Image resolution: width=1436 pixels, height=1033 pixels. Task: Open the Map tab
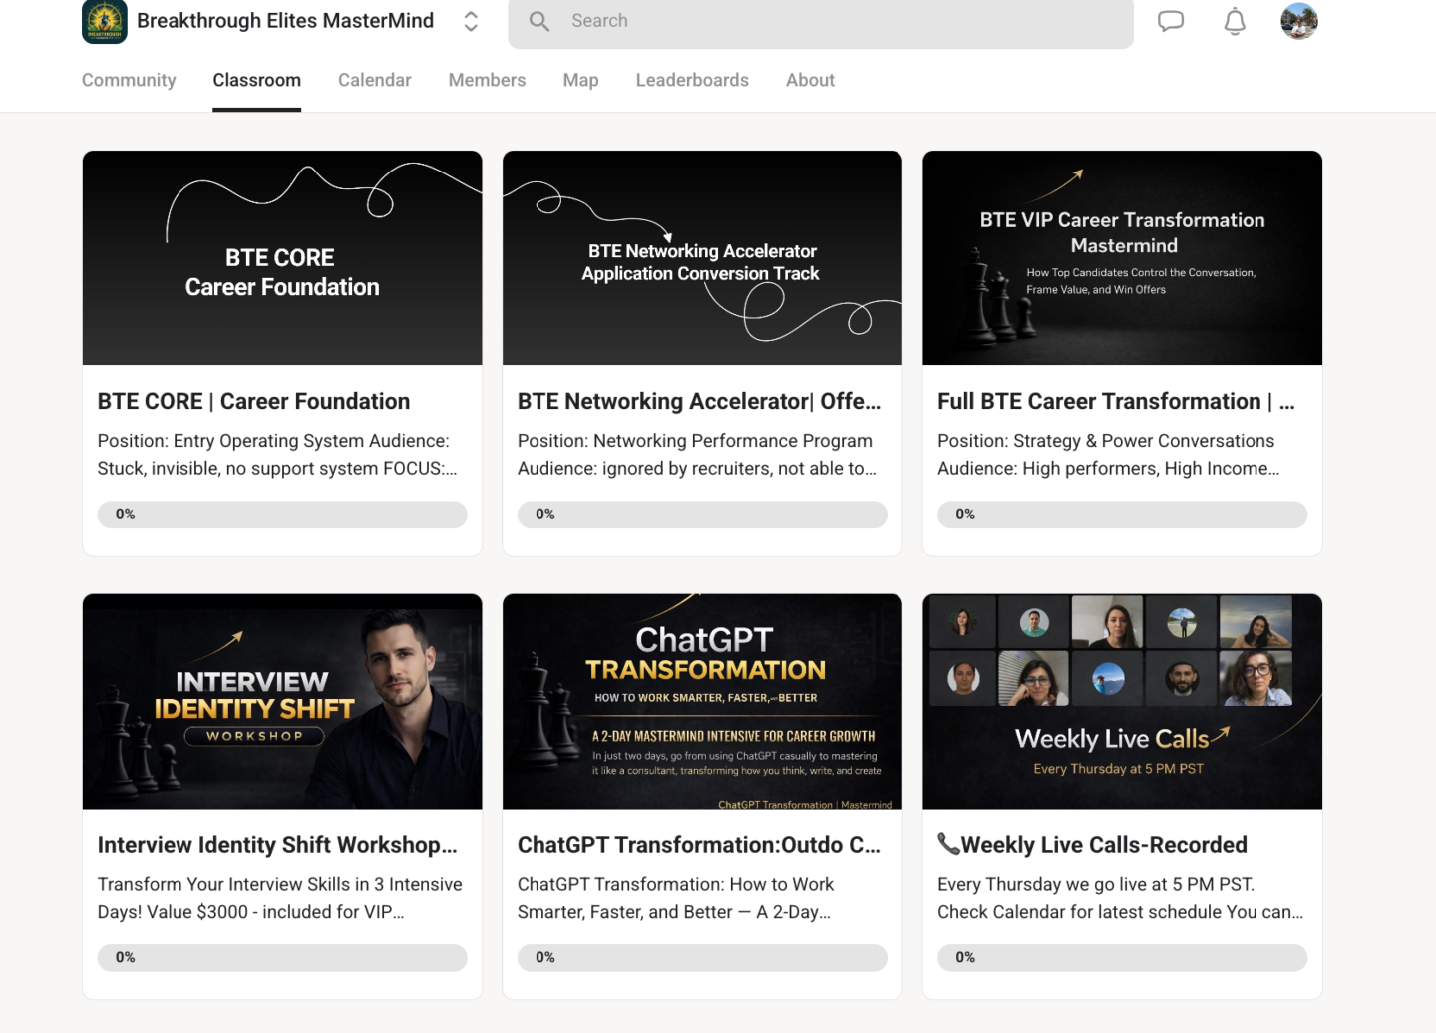580,80
